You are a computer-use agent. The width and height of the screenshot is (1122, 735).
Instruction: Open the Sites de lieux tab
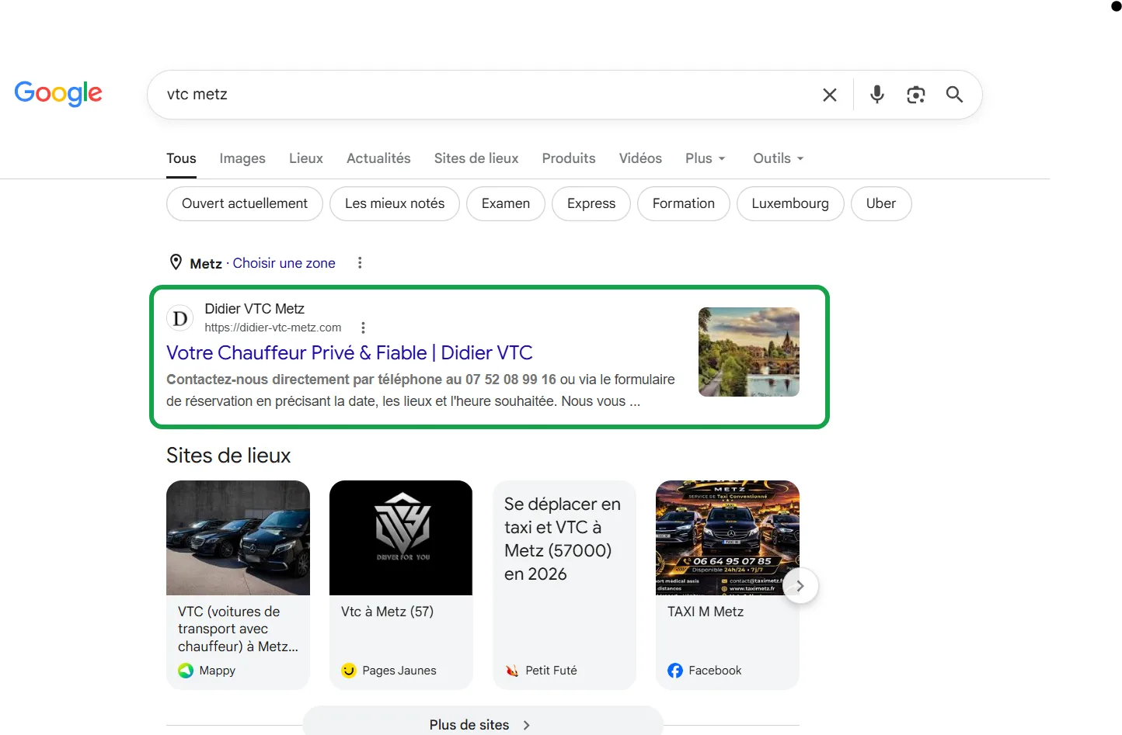pos(476,158)
